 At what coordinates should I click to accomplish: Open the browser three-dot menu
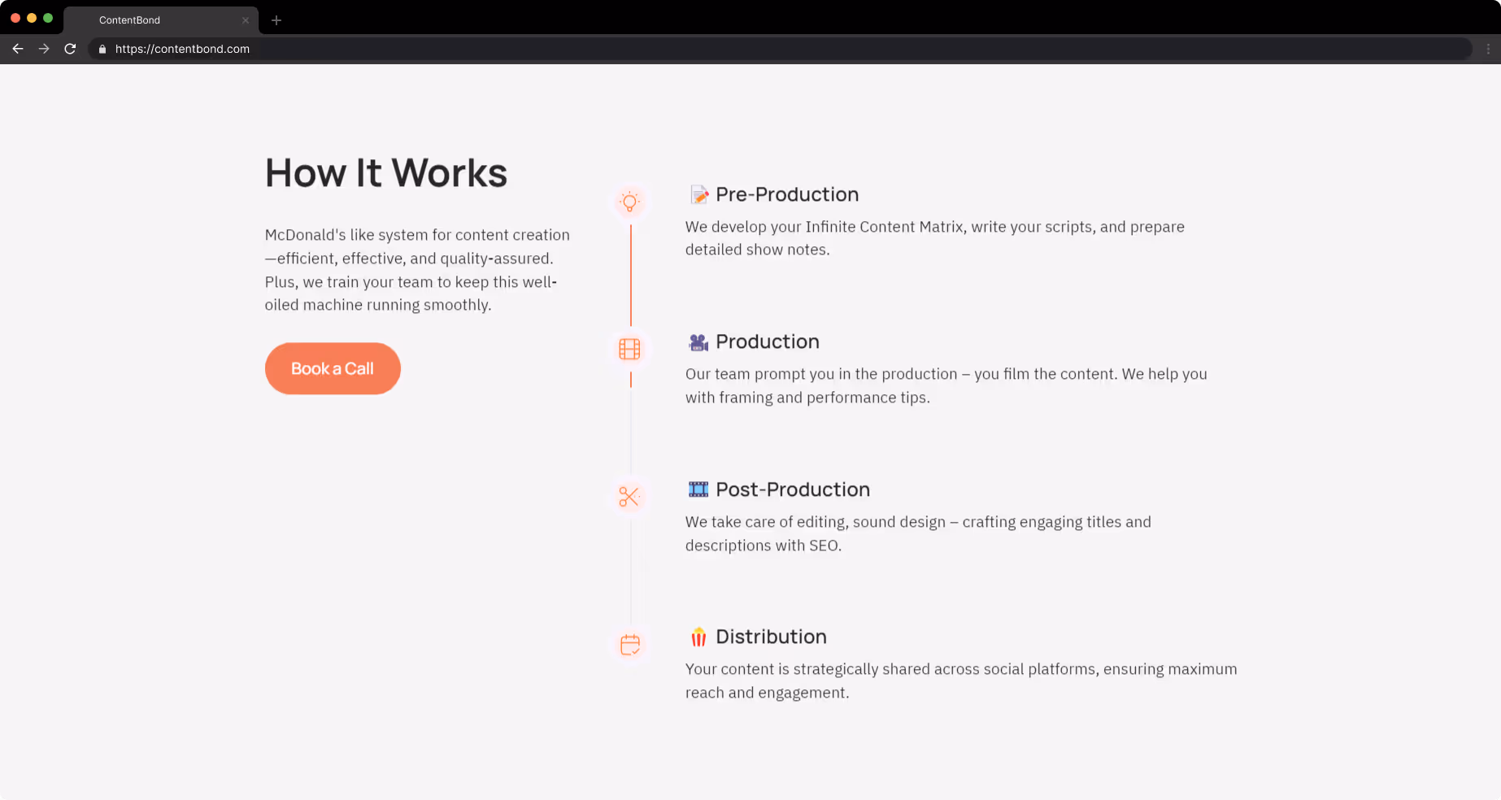click(1488, 49)
